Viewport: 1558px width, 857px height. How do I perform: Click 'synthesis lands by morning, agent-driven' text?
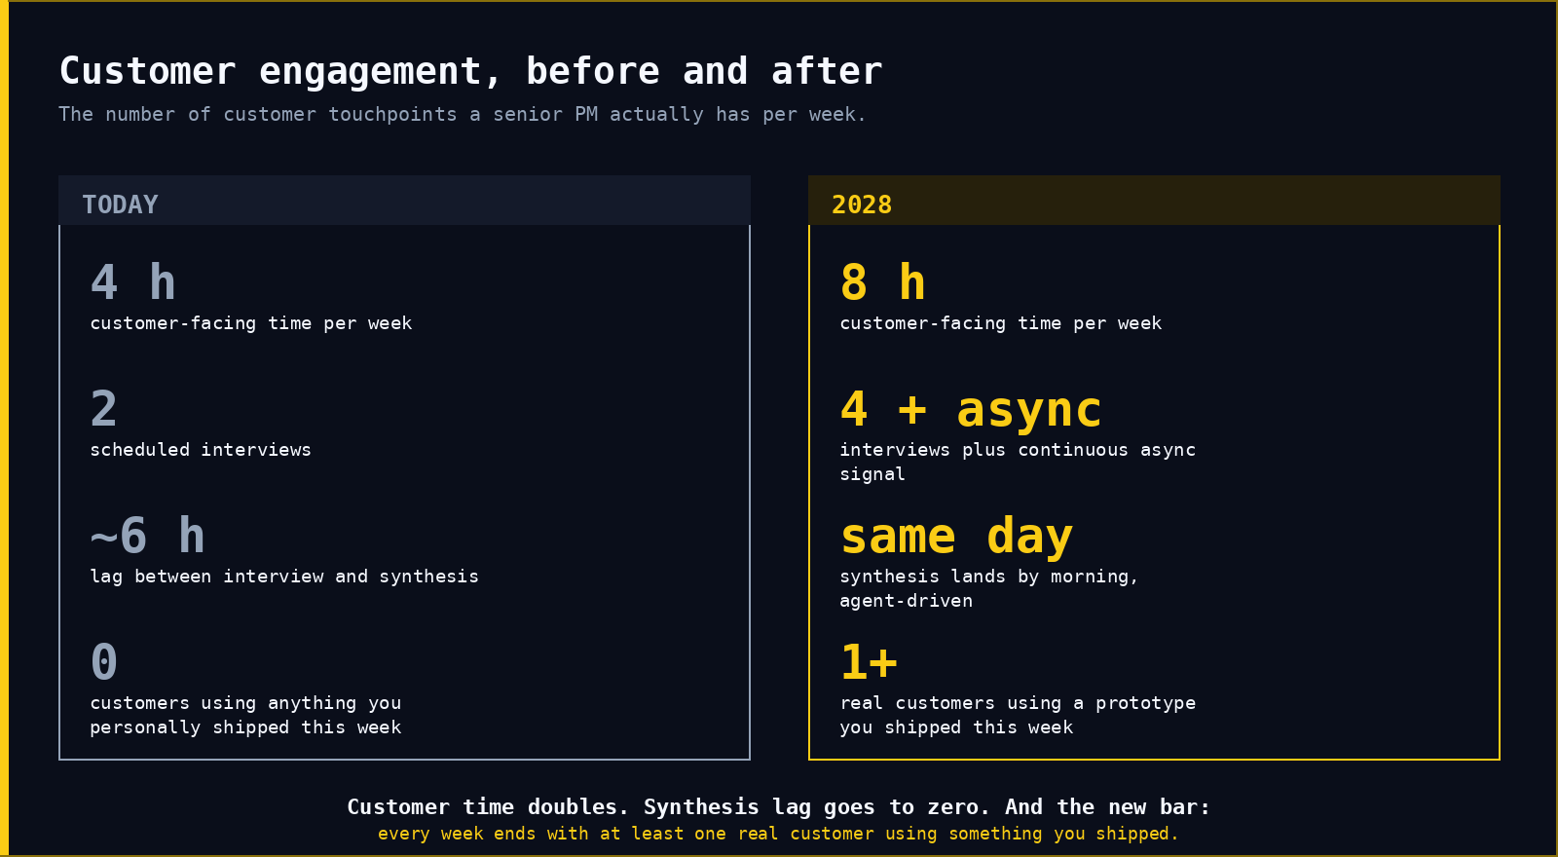tap(989, 588)
